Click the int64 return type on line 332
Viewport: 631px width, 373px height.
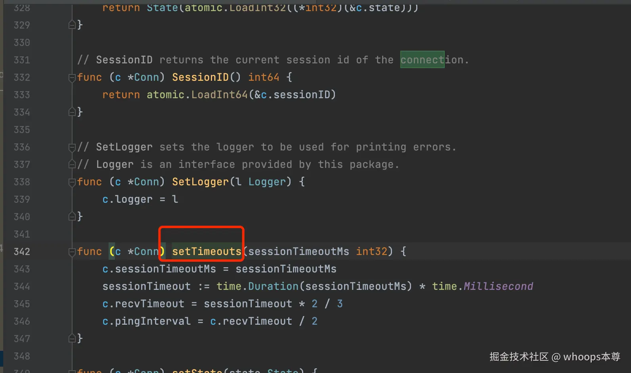(264, 77)
